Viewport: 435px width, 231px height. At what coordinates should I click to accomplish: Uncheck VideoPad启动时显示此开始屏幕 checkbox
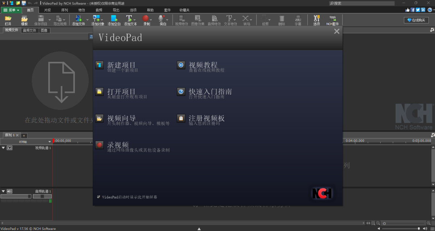tap(99, 197)
